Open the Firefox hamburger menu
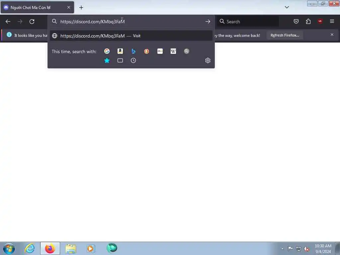This screenshot has width=340, height=255. coord(332,21)
